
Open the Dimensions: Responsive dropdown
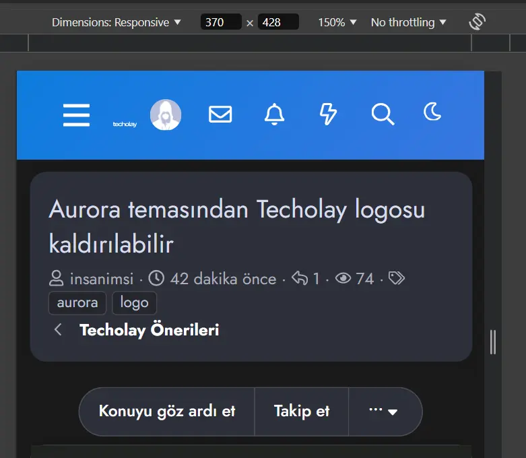(x=116, y=22)
